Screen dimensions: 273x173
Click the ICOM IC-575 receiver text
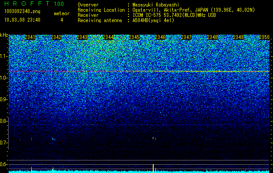coord(174,15)
